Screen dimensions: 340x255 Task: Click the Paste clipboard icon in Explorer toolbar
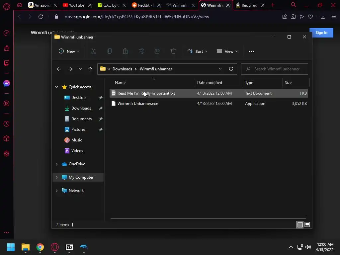coord(125,51)
